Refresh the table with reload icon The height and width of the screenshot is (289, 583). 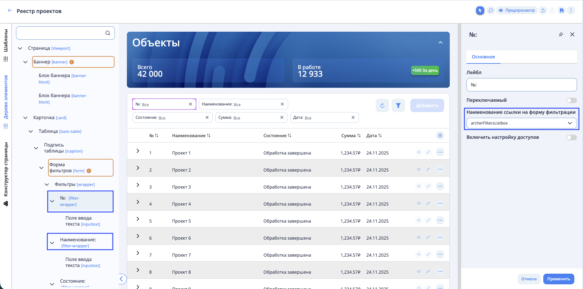382,105
